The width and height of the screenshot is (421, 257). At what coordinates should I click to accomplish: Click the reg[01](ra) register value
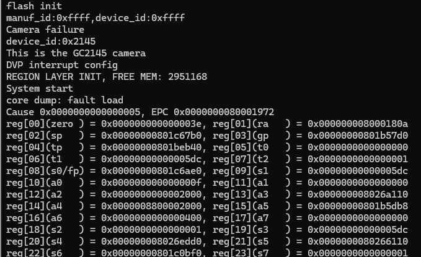tap(358, 124)
